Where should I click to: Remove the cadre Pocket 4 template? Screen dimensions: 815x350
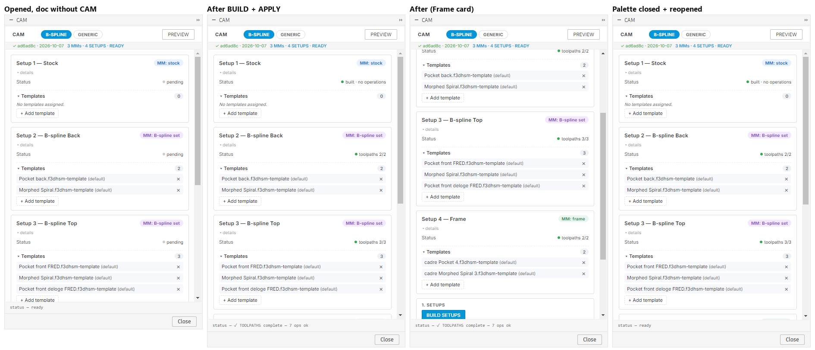click(x=584, y=263)
